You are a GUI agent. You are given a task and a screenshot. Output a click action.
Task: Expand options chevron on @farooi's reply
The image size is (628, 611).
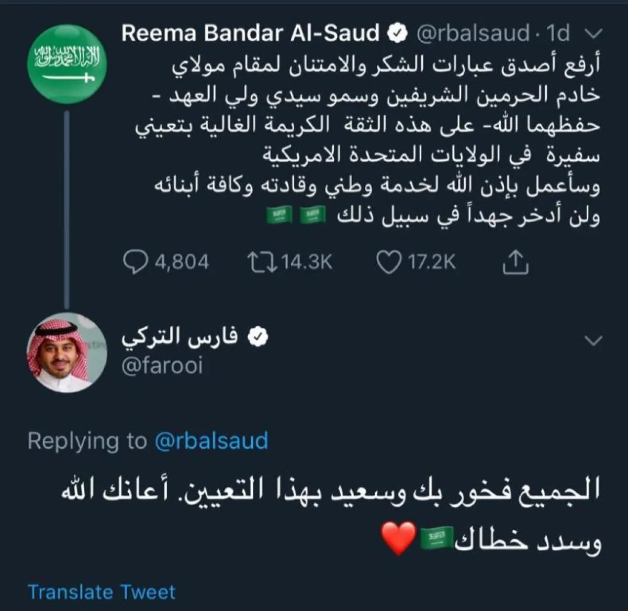[x=593, y=341]
